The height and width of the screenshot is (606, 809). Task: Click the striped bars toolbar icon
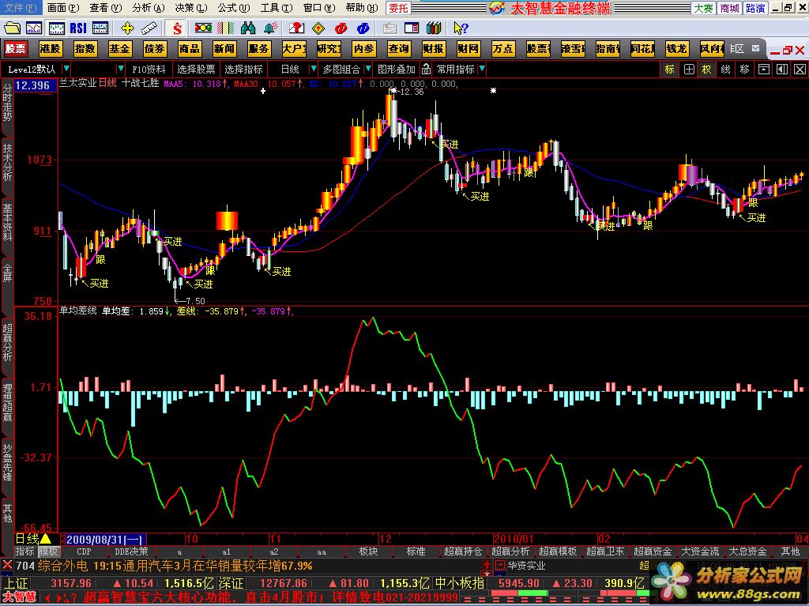point(225,28)
